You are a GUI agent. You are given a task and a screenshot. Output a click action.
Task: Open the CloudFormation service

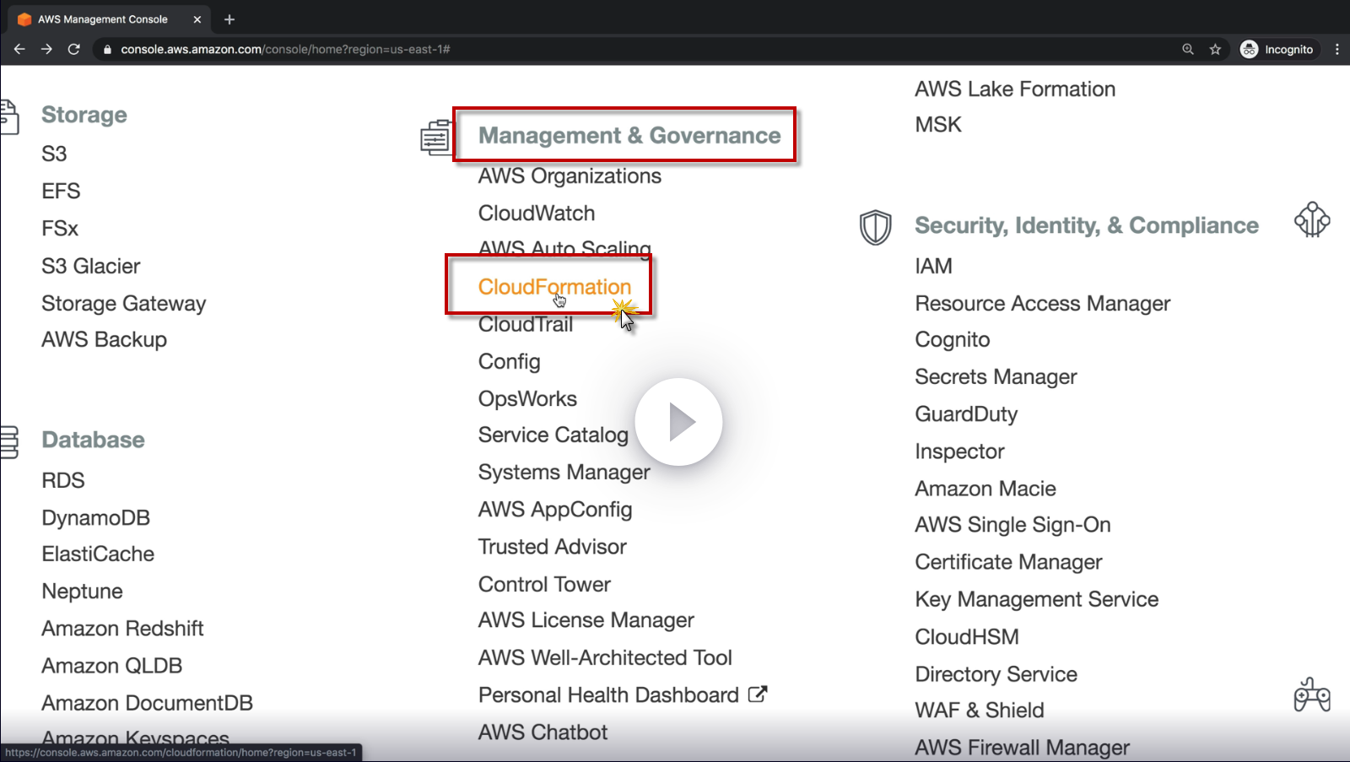[554, 287]
